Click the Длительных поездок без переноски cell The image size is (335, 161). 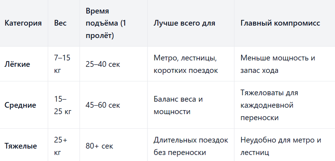(191, 146)
